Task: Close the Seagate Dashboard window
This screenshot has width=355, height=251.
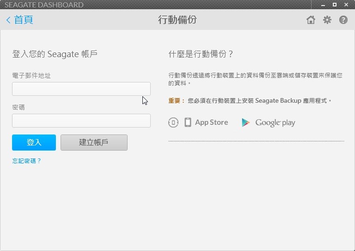Action: 346,5
